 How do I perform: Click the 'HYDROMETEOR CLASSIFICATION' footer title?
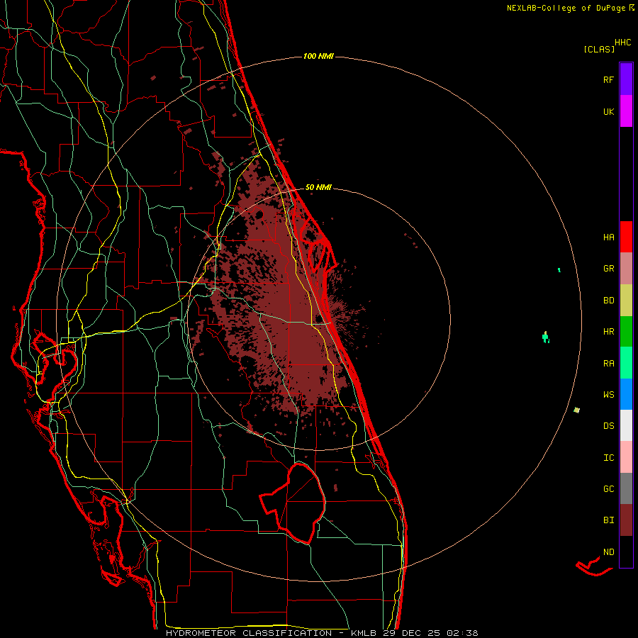pyautogui.click(x=249, y=633)
